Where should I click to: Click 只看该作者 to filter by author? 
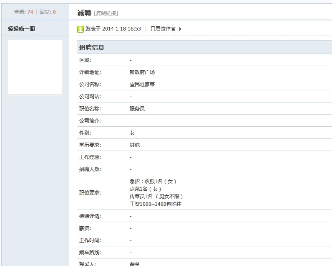coord(163,29)
